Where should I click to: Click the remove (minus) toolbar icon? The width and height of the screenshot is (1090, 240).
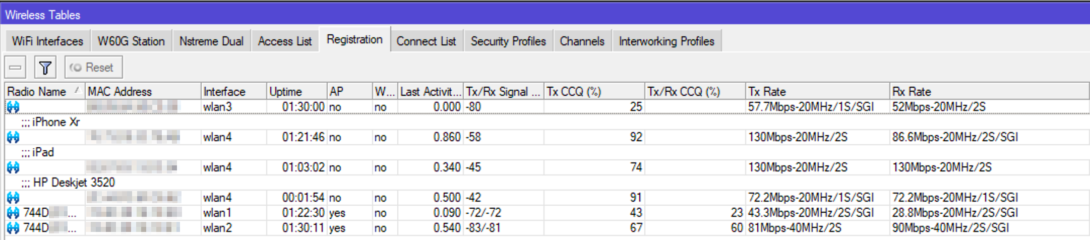(15, 68)
